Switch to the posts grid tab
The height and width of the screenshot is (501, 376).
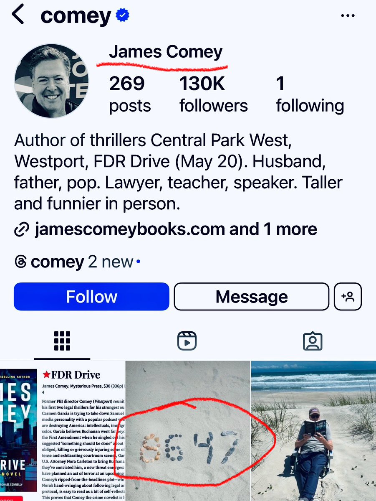tap(62, 341)
